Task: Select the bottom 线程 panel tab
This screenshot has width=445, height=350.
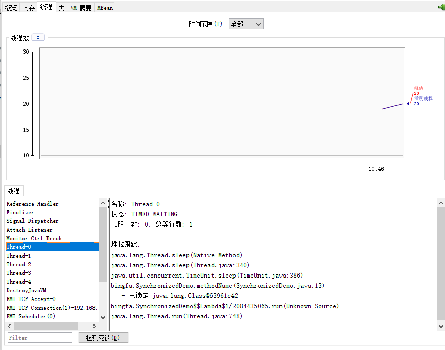Action: pyautogui.click(x=13, y=190)
